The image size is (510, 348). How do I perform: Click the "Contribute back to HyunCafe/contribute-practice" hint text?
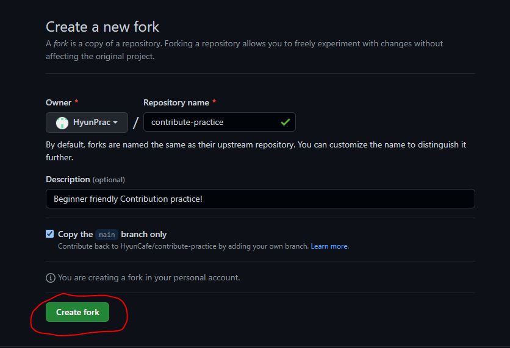tap(183, 246)
